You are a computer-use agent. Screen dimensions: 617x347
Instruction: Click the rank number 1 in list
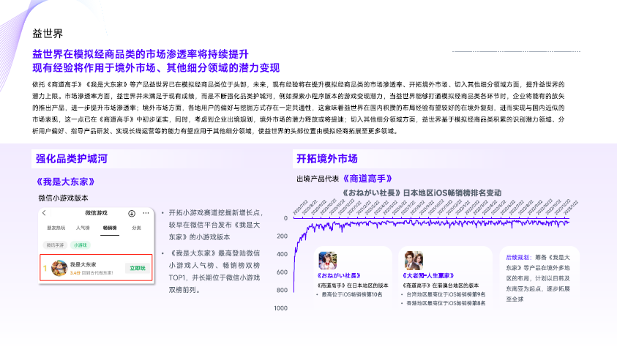[x=45, y=269]
